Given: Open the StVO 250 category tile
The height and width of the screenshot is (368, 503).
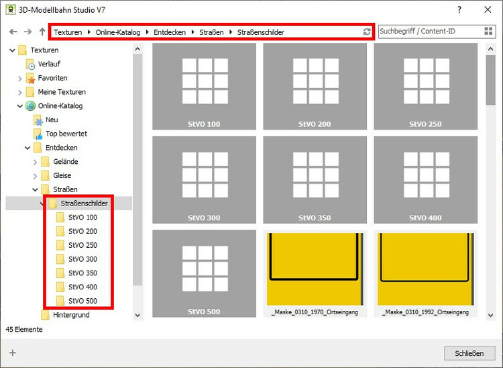Looking at the screenshot, I should (425, 87).
